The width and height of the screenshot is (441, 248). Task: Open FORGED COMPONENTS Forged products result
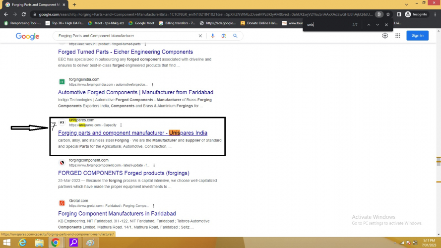pyautogui.click(x=124, y=173)
